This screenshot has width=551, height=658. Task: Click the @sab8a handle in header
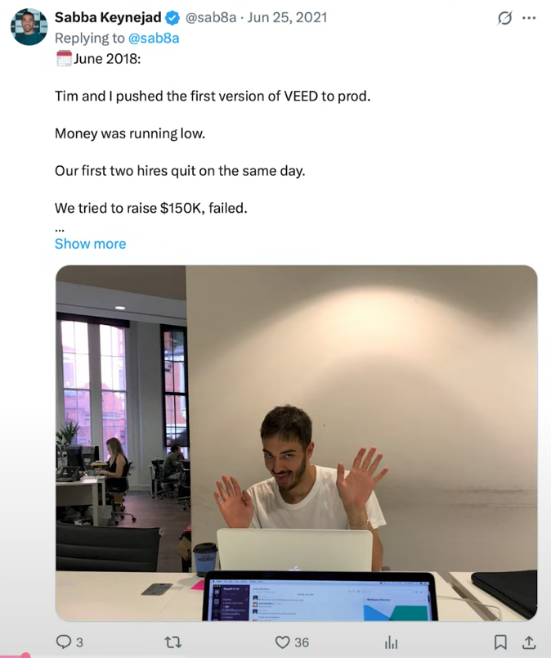coord(210,18)
